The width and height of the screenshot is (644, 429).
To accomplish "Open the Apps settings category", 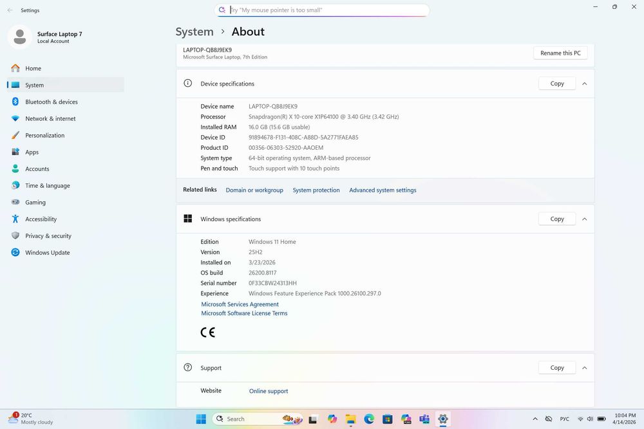I will [x=66, y=152].
